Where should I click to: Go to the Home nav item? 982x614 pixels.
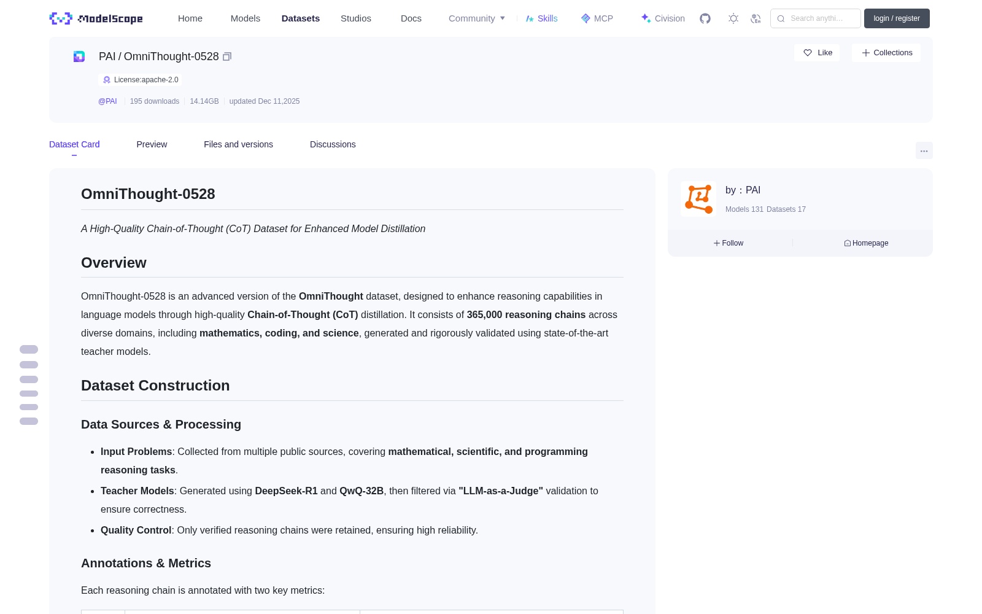point(190,18)
